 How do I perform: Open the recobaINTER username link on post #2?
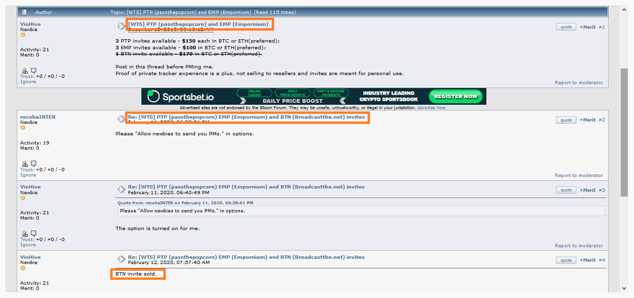(x=38, y=117)
